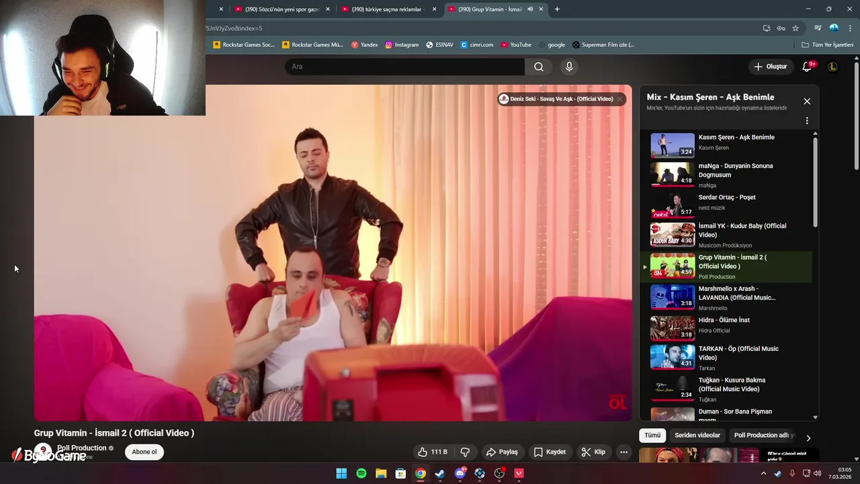Open Instagram bookmark
The image size is (860, 484).
(402, 45)
